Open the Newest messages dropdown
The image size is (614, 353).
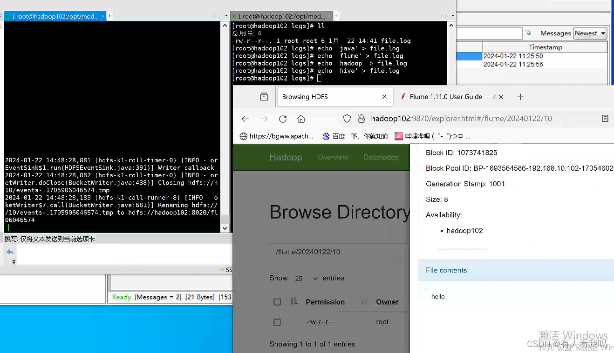click(x=590, y=33)
